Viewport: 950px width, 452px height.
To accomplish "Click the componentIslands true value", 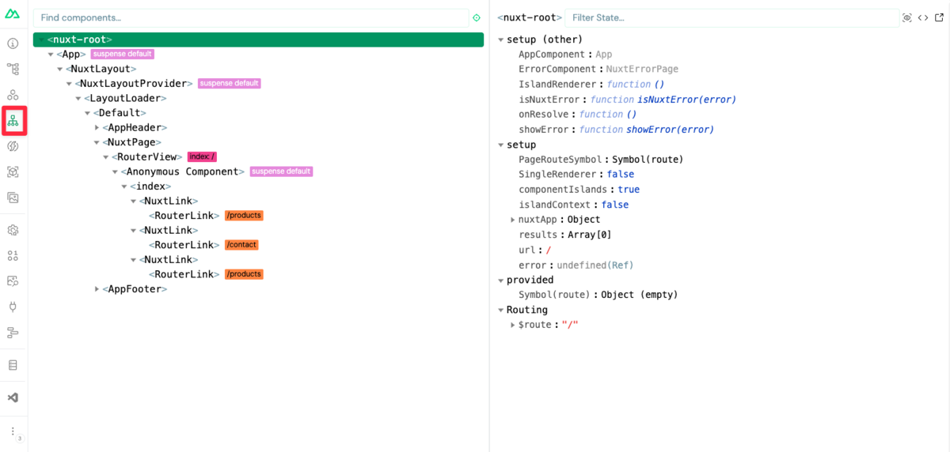I will pos(629,190).
